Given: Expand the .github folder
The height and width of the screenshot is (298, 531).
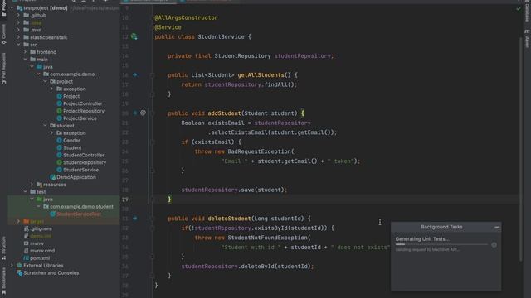Looking at the screenshot, I should (x=18, y=15).
